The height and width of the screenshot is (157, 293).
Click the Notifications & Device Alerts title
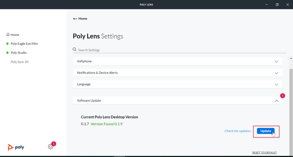tap(97, 72)
